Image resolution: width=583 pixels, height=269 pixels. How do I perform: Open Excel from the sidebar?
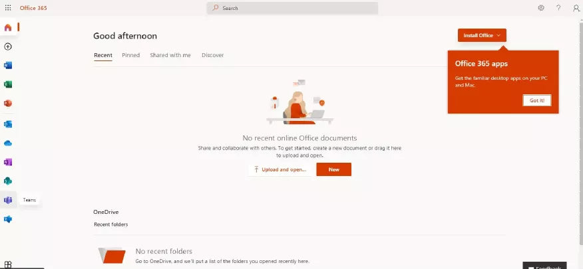pos(8,84)
